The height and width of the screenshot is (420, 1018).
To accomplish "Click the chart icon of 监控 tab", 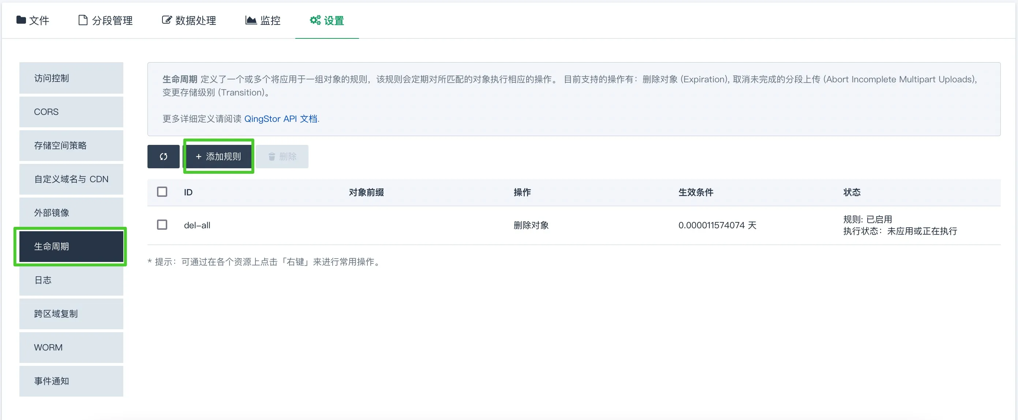I will click(251, 20).
